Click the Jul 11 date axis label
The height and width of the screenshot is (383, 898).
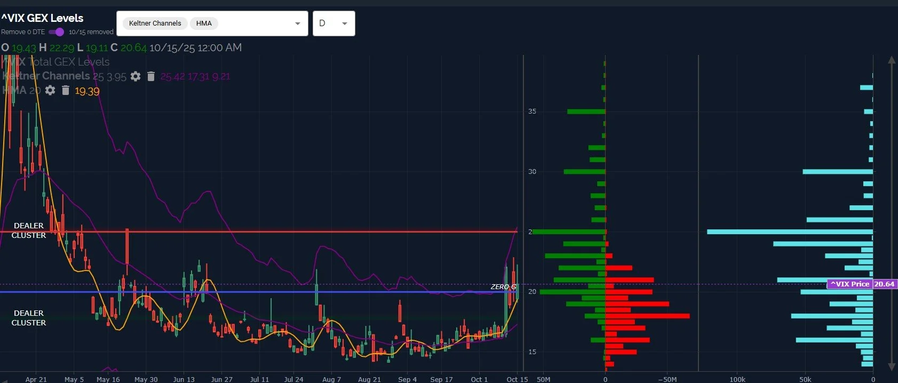coord(259,379)
